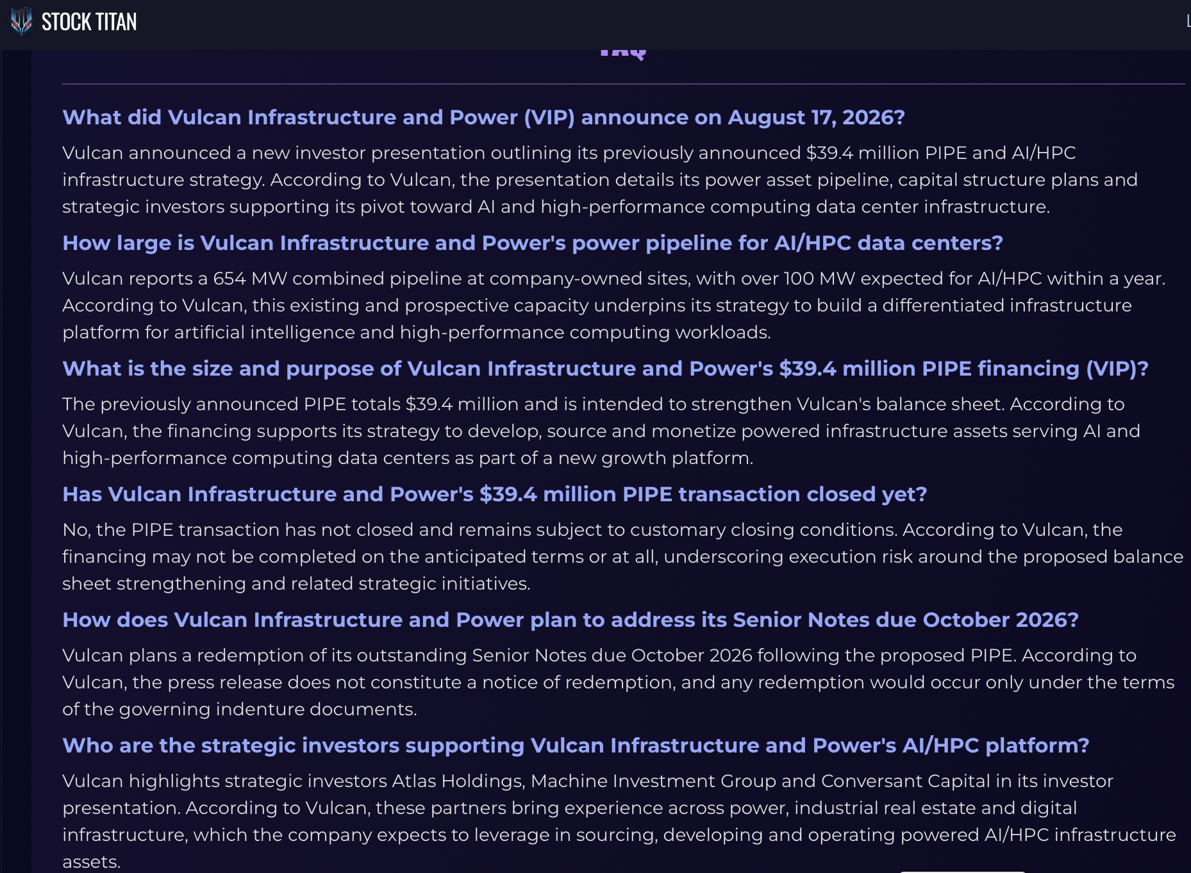Click the cut-off nav link at header's right edge
The image size is (1191, 873).
point(1188,22)
